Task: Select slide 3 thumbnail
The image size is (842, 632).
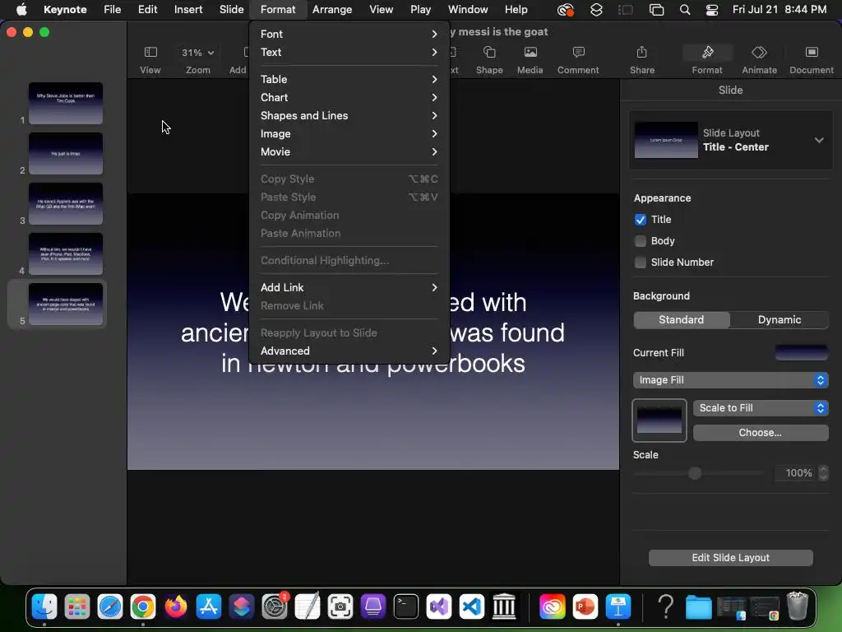Action: tap(66, 204)
